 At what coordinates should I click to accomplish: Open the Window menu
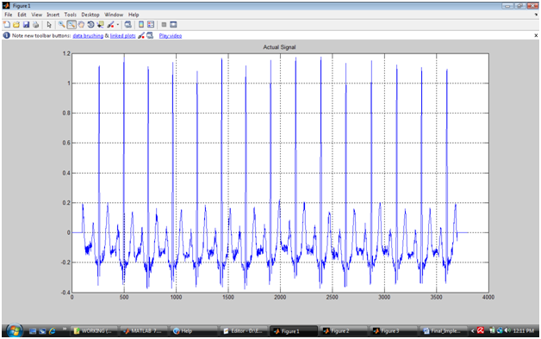[x=114, y=15]
